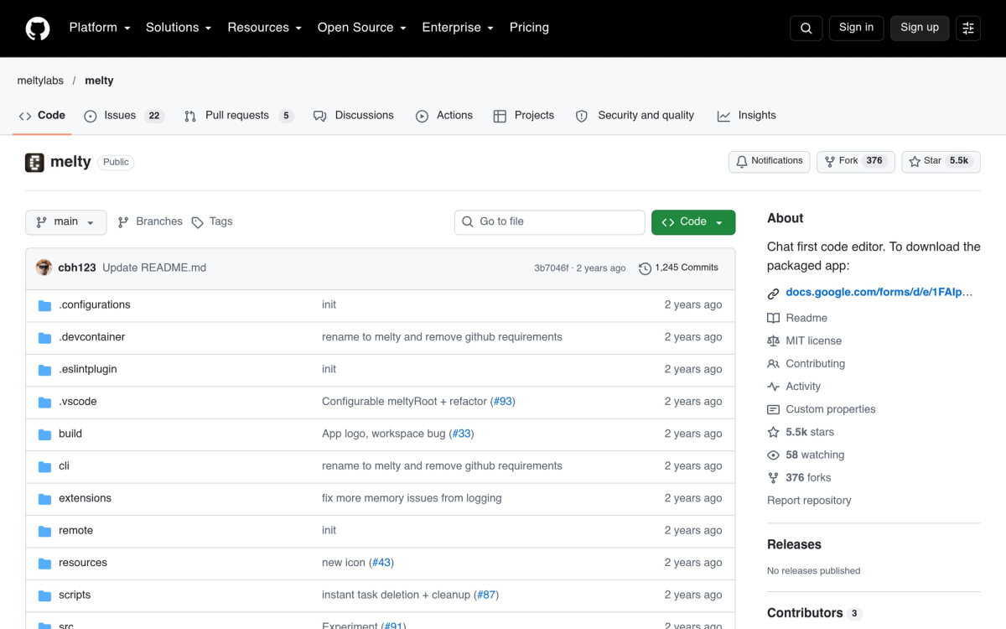Image resolution: width=1006 pixels, height=629 pixels.
Task: Click the cbh123 author avatar
Action: (44, 268)
